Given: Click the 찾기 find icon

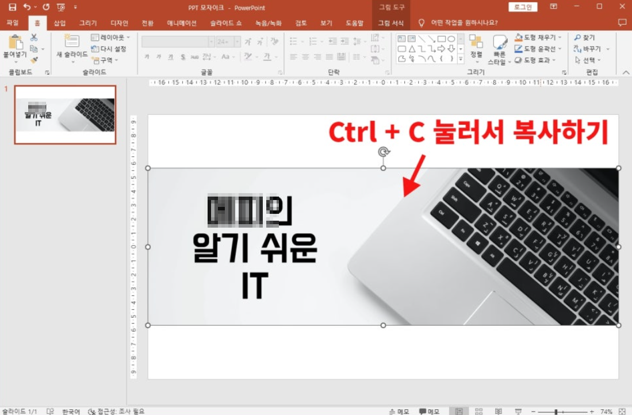Looking at the screenshot, I should coord(585,37).
